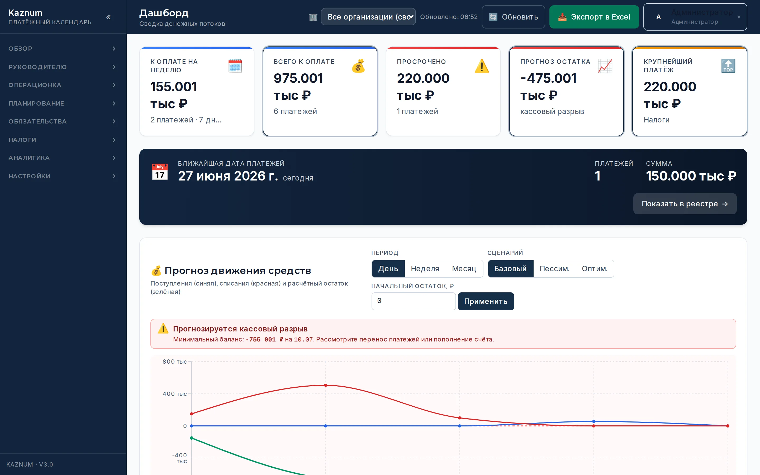The width and height of the screenshot is (760, 475).
Task: Click the chart icon on balance forecast card
Action: [605, 66]
